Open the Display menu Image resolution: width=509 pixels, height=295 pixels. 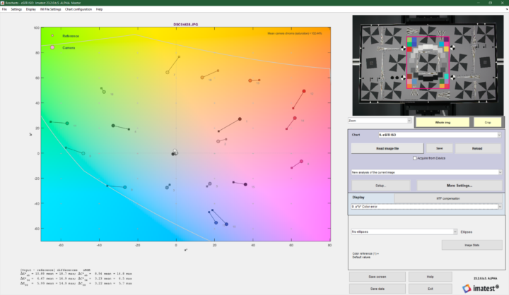click(31, 9)
